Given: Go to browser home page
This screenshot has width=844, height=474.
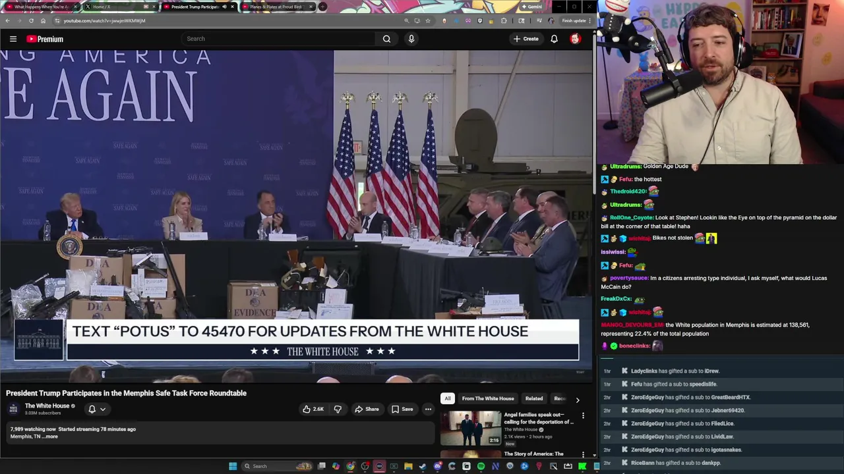Looking at the screenshot, I should [43, 20].
